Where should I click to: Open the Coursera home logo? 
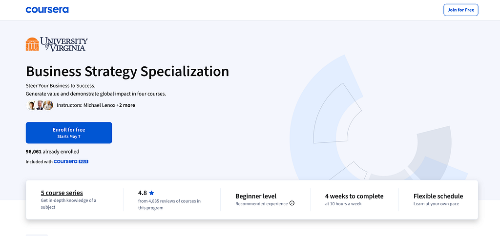tap(47, 10)
